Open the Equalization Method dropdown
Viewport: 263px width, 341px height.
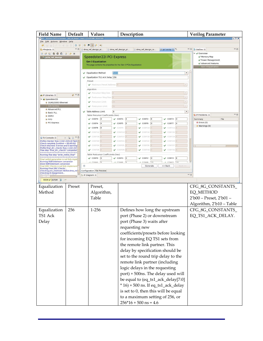tap(186, 73)
